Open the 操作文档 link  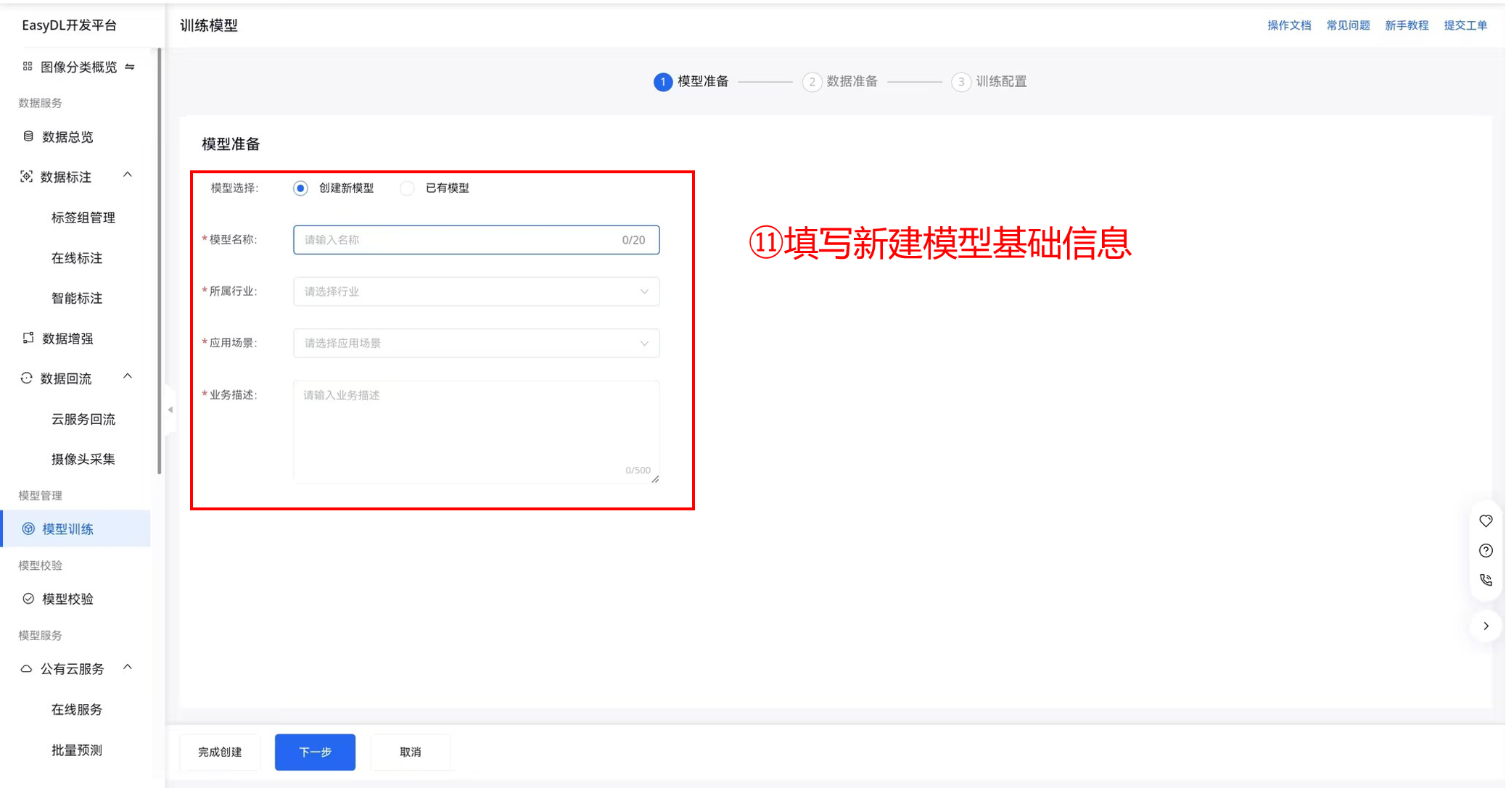coord(1289,25)
